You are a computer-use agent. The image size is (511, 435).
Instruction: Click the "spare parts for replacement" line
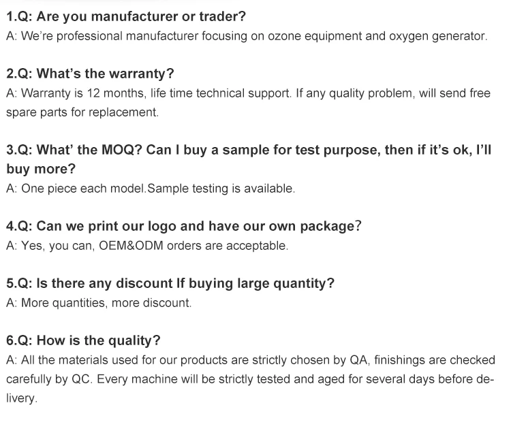(x=82, y=112)
